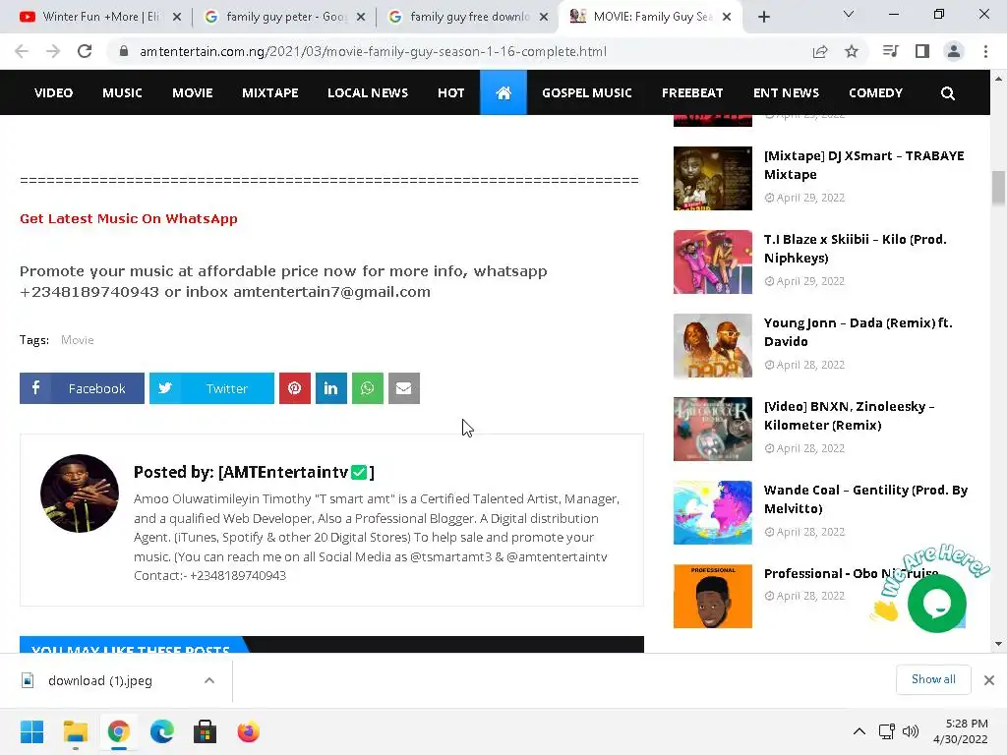Open the media control icon in Chrome toolbar
Image resolution: width=1007 pixels, height=755 pixels.
coord(890,51)
